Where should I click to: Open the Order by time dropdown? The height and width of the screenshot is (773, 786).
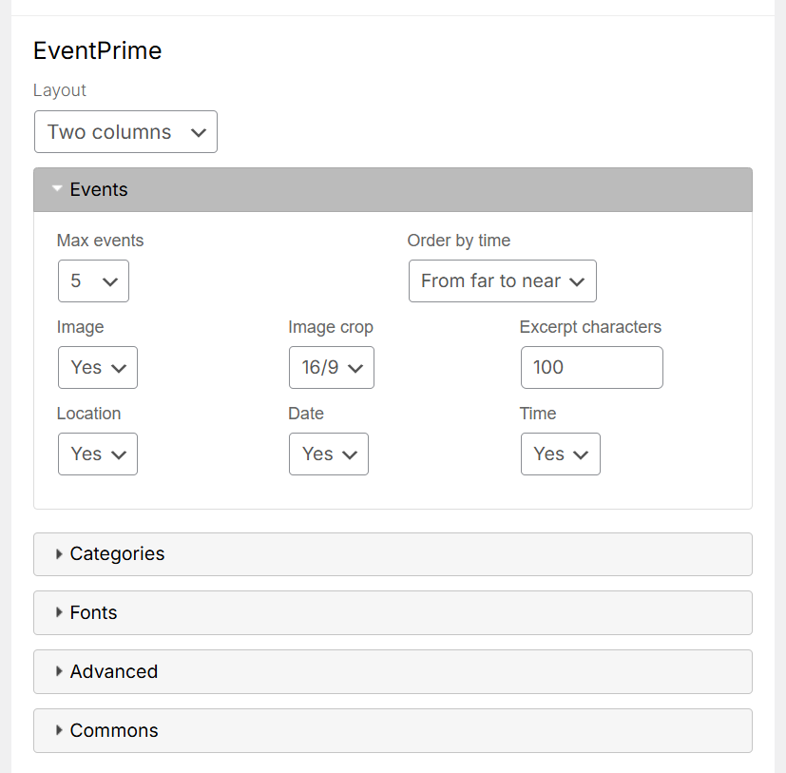(502, 280)
